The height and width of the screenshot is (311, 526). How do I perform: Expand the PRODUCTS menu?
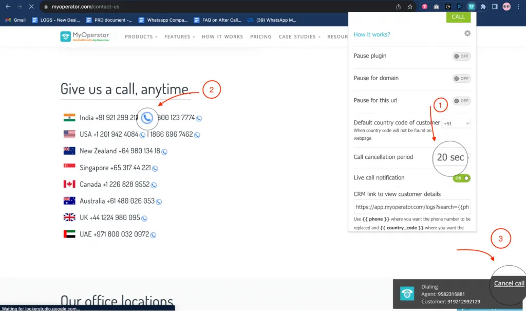(x=141, y=36)
